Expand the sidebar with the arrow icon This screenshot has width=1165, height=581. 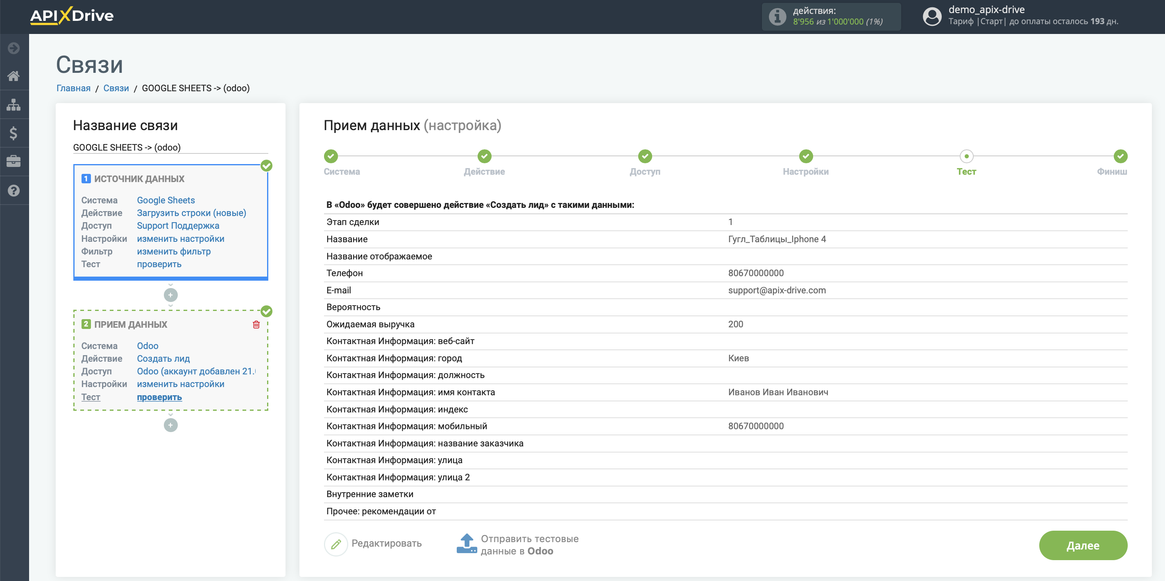[14, 48]
